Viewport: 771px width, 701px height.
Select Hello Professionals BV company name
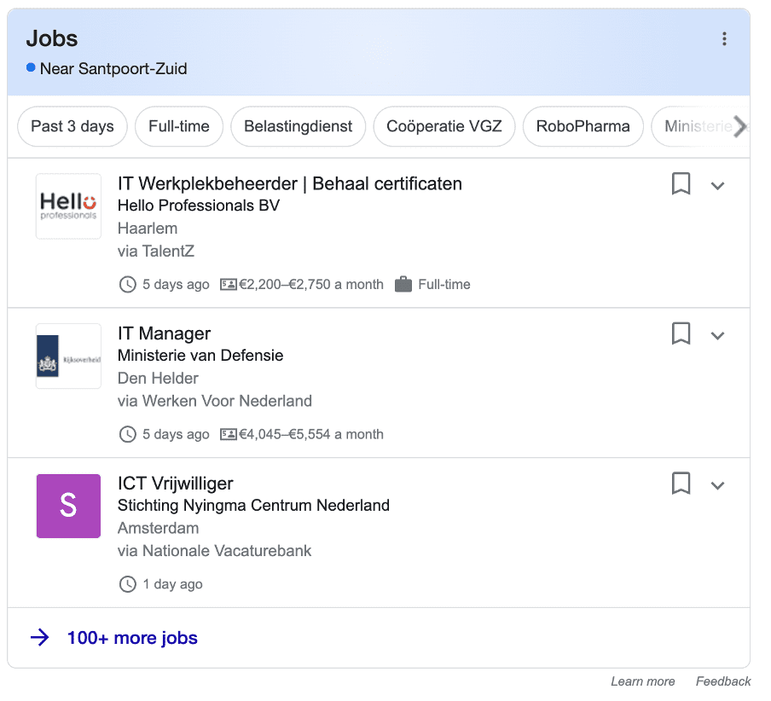point(199,206)
